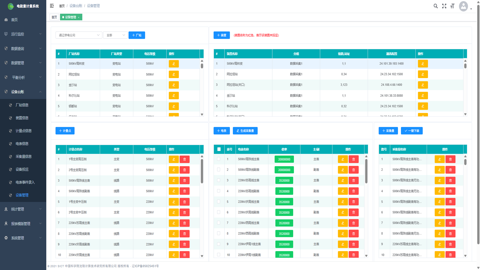Open the 全部 station type dropdown
This screenshot has width=480, height=270.
pyautogui.click(x=115, y=35)
